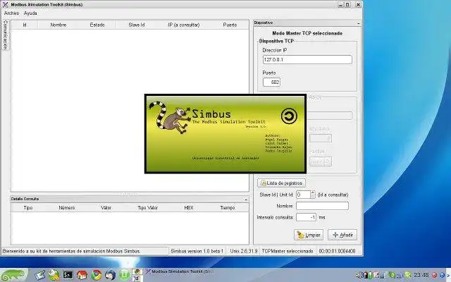Click the Limpiar button
This screenshot has height=282, width=451.
(x=309, y=235)
